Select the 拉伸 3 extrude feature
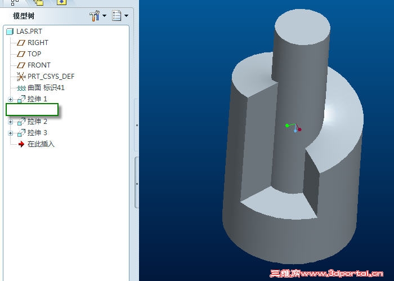 point(32,133)
